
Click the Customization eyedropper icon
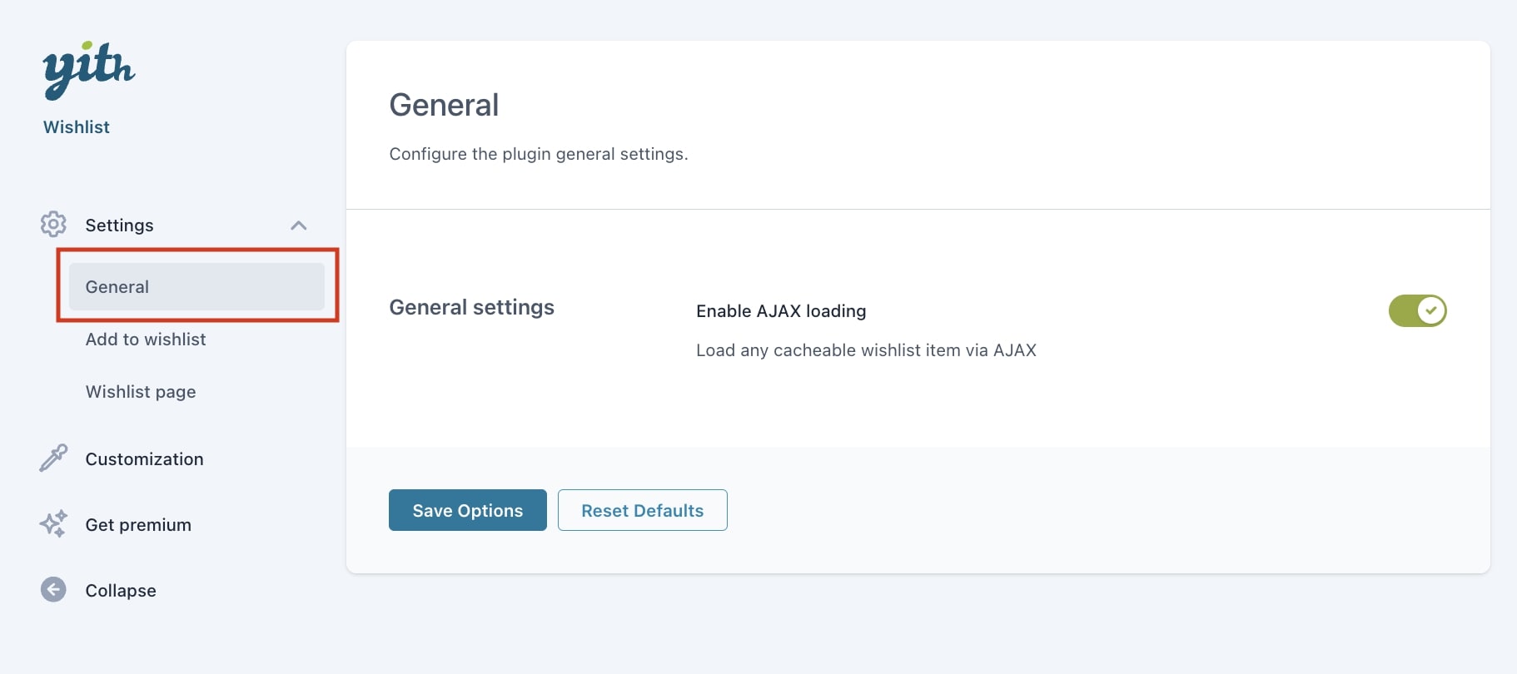tap(53, 458)
